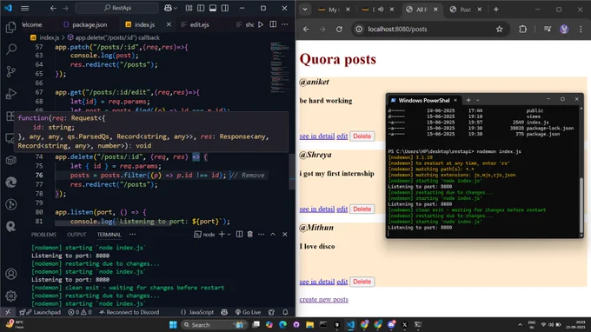Open the OUTPUT panel tab
This screenshot has height=332, width=591.
(76, 235)
